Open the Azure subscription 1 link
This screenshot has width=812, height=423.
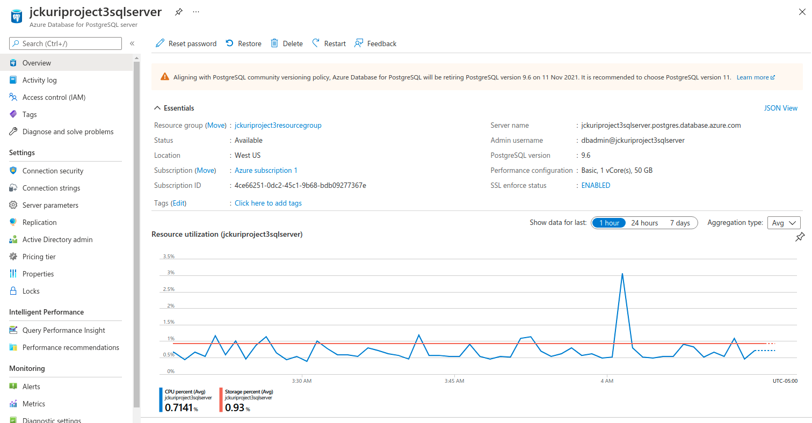(266, 170)
